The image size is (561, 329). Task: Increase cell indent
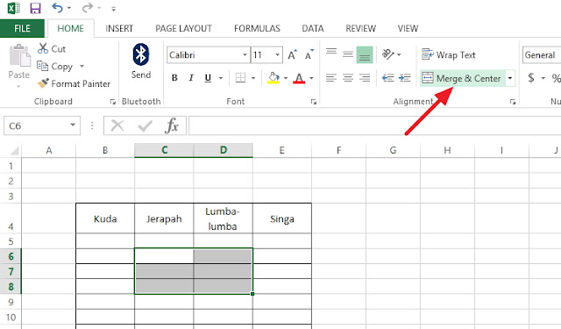pos(405,78)
